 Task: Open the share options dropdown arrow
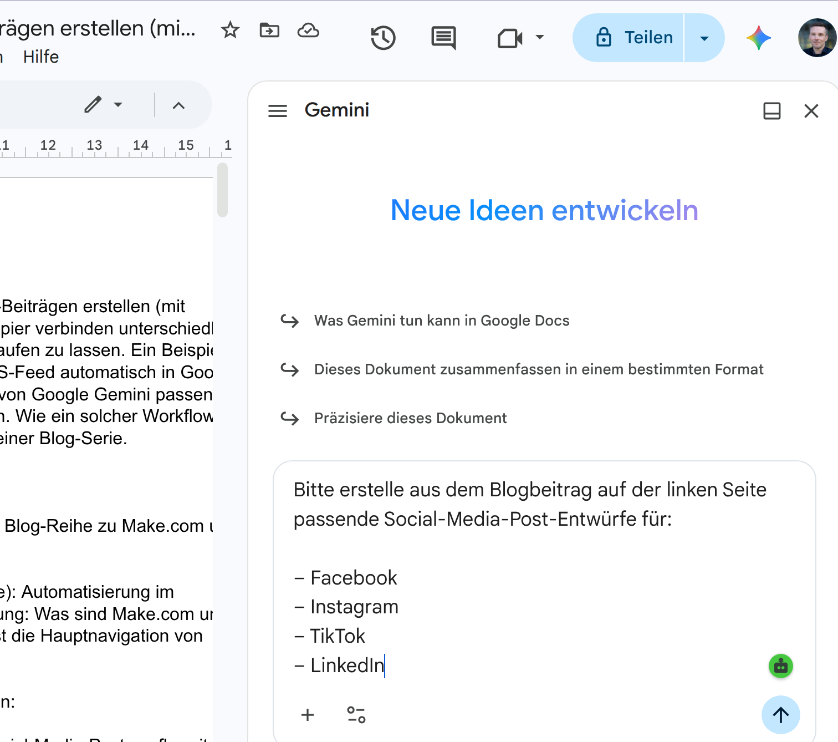coord(704,38)
